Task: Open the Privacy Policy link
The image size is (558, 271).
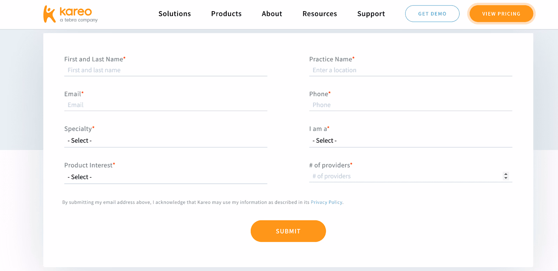Action: click(x=326, y=202)
